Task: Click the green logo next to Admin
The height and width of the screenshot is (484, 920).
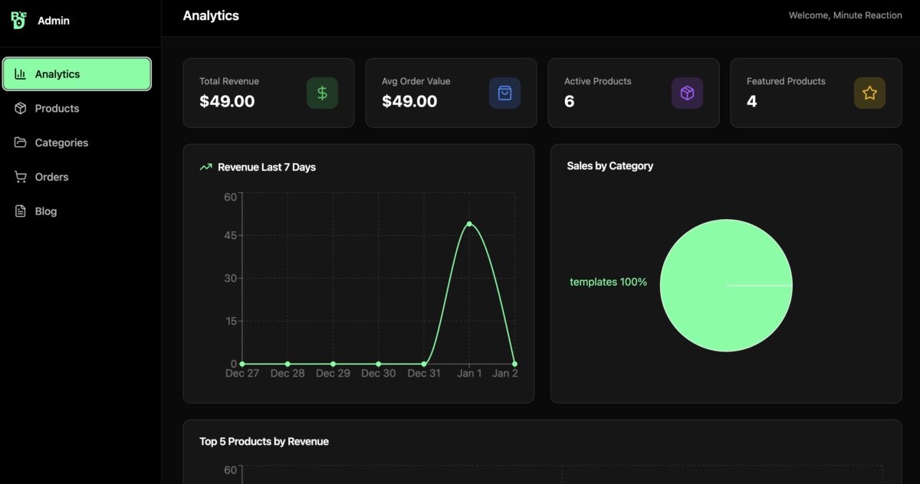Action: pos(18,21)
